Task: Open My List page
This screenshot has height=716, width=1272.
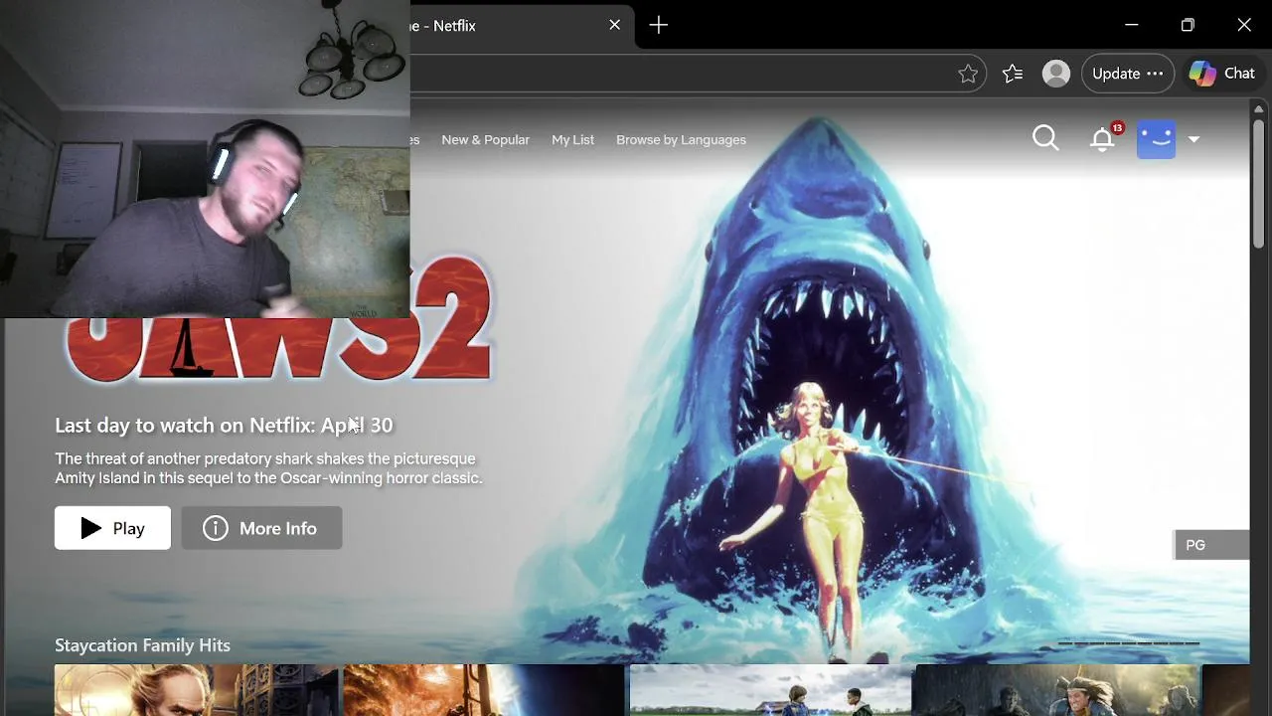Action: (572, 140)
